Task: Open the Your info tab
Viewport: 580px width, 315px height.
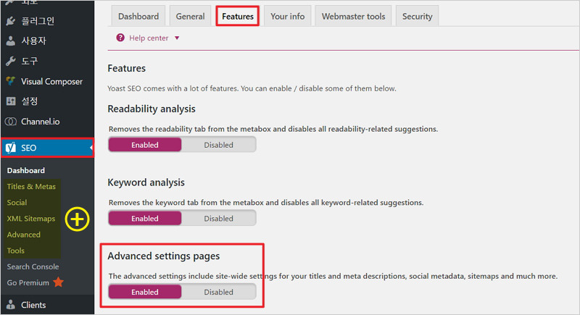Action: [x=287, y=16]
